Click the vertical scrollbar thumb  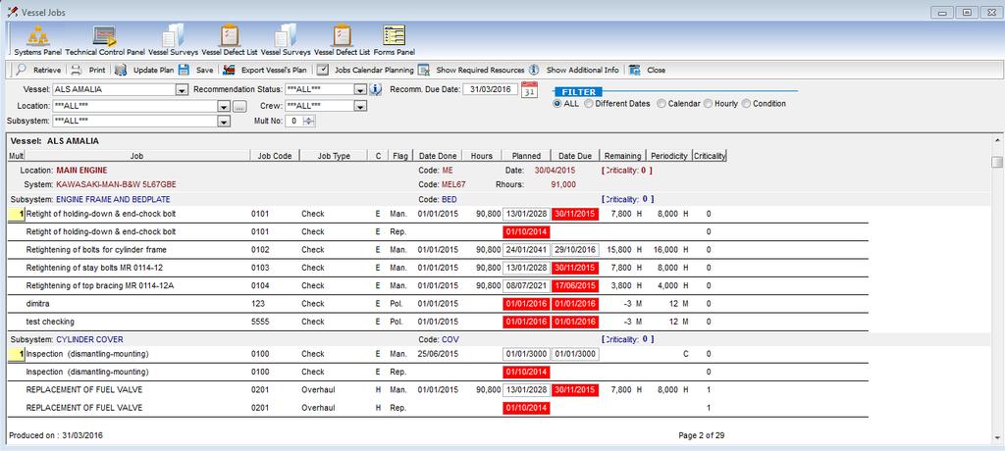(x=997, y=162)
